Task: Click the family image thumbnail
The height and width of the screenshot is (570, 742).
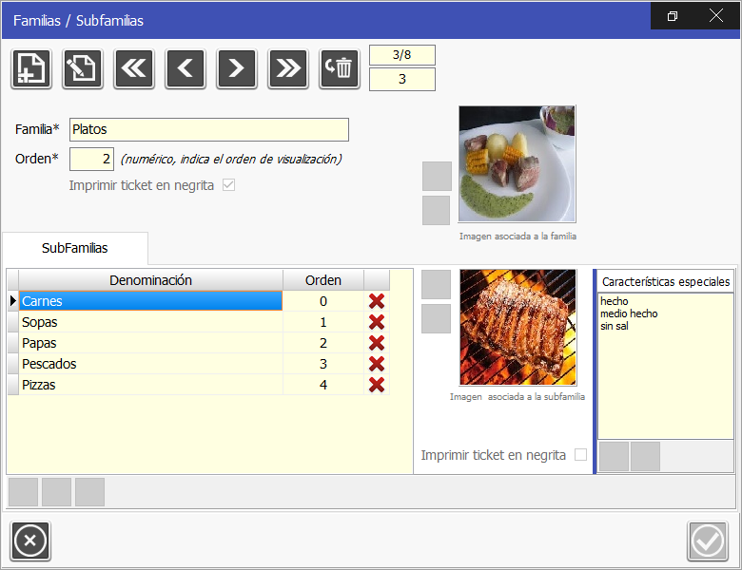Action: [x=517, y=163]
